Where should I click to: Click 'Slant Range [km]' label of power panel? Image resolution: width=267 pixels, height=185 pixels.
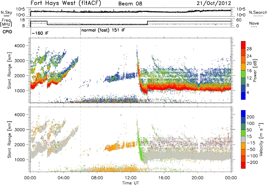(x=9, y=70)
